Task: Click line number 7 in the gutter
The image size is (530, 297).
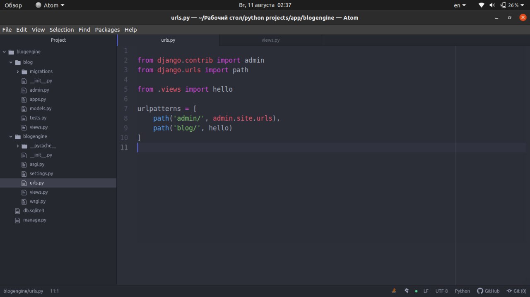Action: (x=126, y=109)
